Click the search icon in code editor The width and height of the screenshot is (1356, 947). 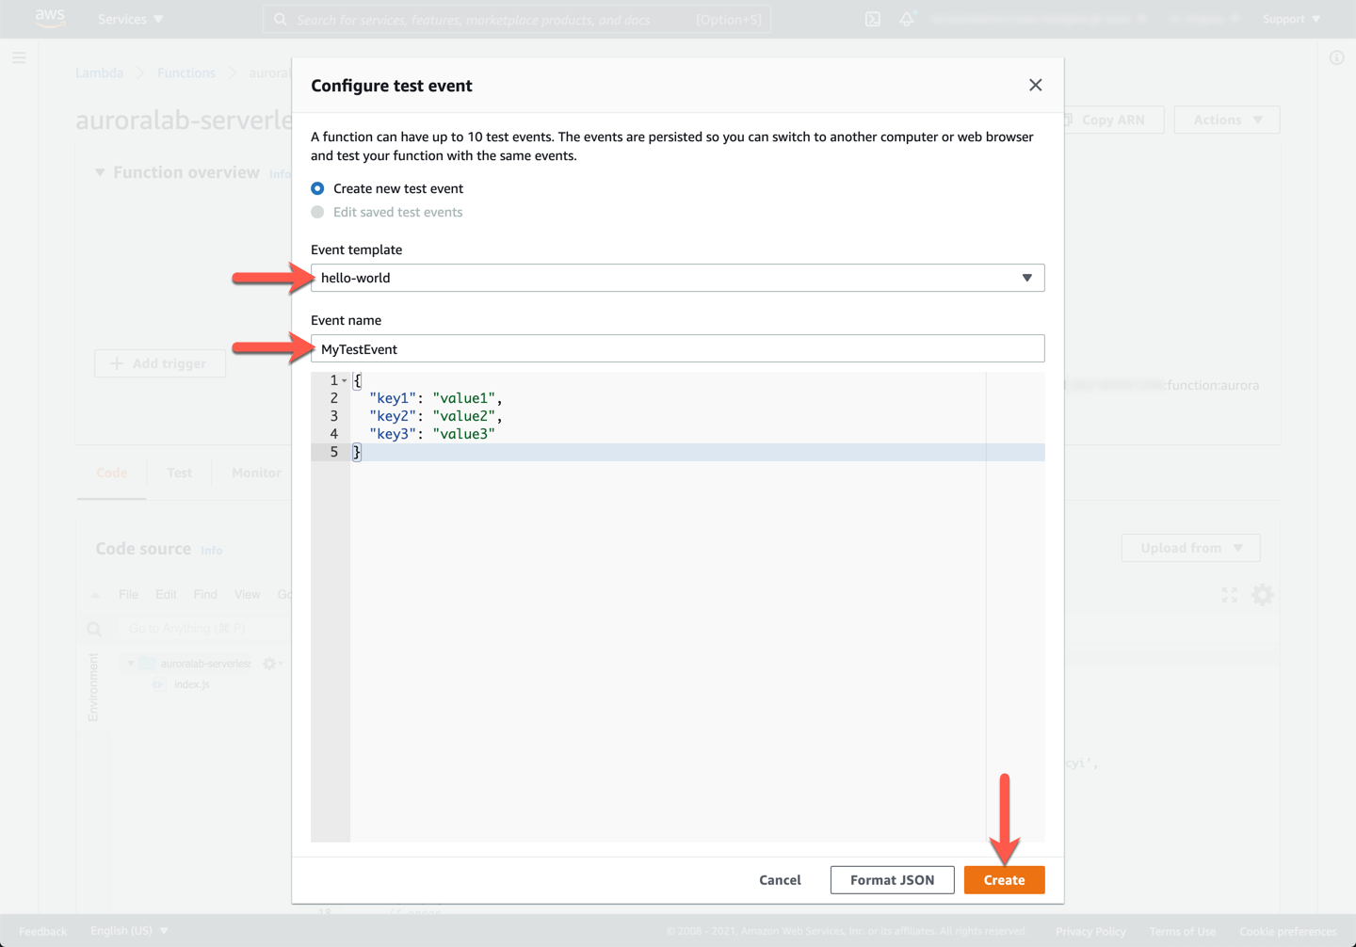94,629
